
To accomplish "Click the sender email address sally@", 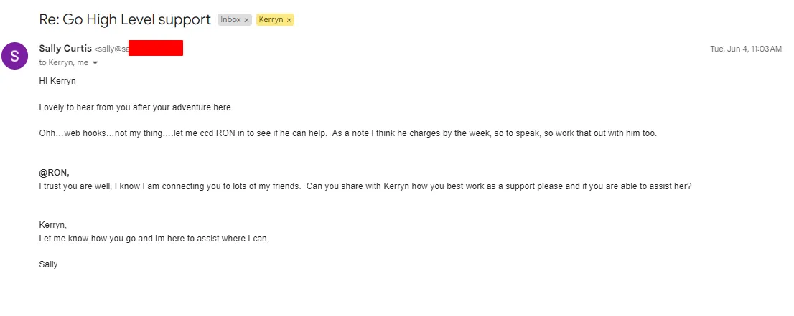I will (111, 49).
